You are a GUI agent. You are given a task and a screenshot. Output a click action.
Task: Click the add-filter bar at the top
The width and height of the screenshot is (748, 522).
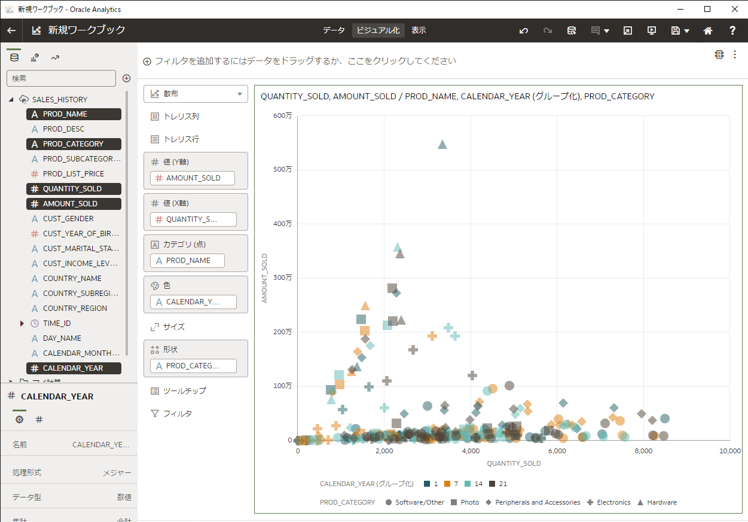(299, 60)
